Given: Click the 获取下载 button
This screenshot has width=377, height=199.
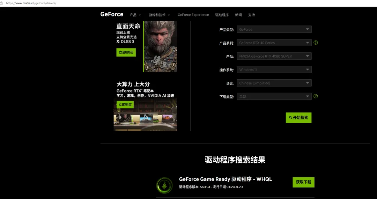Looking at the screenshot, I should click(x=303, y=182).
